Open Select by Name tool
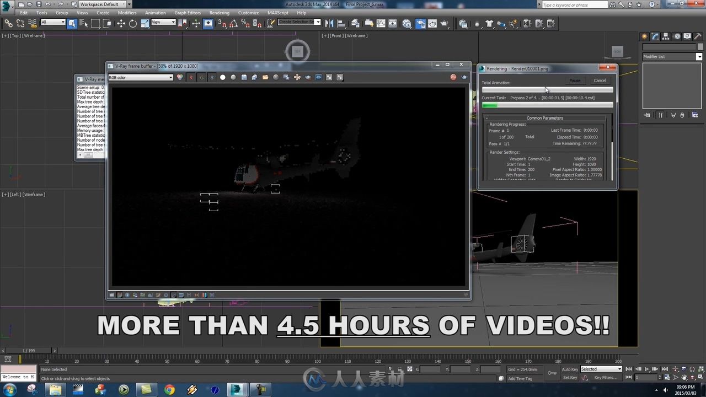The image size is (706, 397). [x=83, y=24]
